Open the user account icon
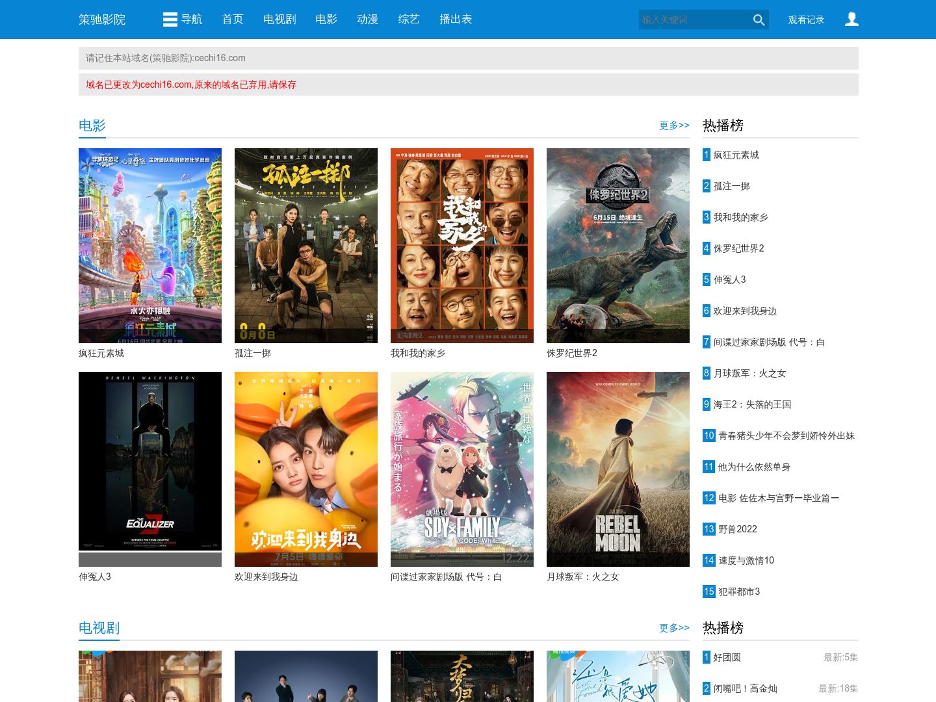The image size is (936, 702). click(851, 19)
